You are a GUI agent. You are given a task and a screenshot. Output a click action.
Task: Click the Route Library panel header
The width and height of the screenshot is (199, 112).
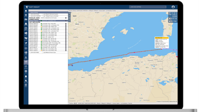(x=48, y=12)
